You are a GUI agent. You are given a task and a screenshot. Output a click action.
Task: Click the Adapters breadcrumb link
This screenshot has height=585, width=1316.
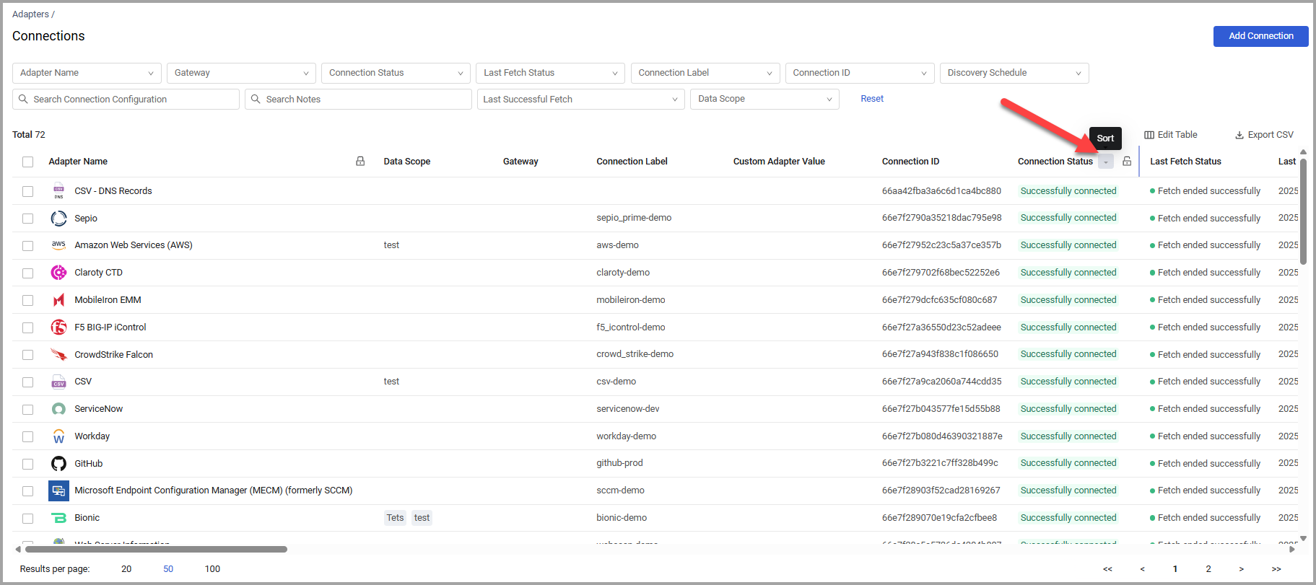[30, 14]
